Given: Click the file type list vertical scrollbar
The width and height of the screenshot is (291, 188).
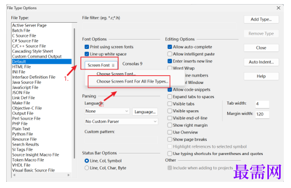Looking at the screenshot, I should [75, 93].
